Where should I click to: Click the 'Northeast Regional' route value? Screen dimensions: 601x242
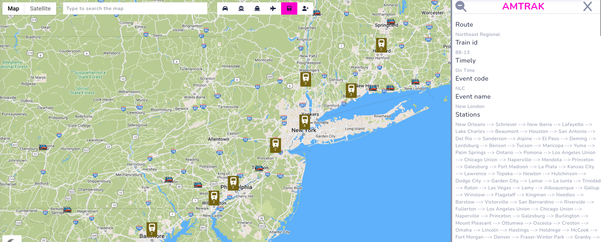(477, 34)
